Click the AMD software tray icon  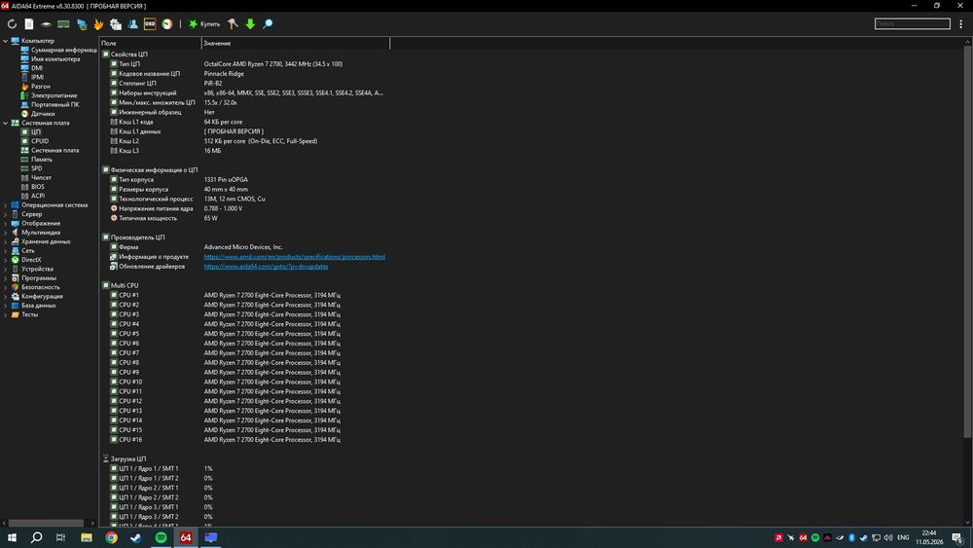[x=778, y=537]
